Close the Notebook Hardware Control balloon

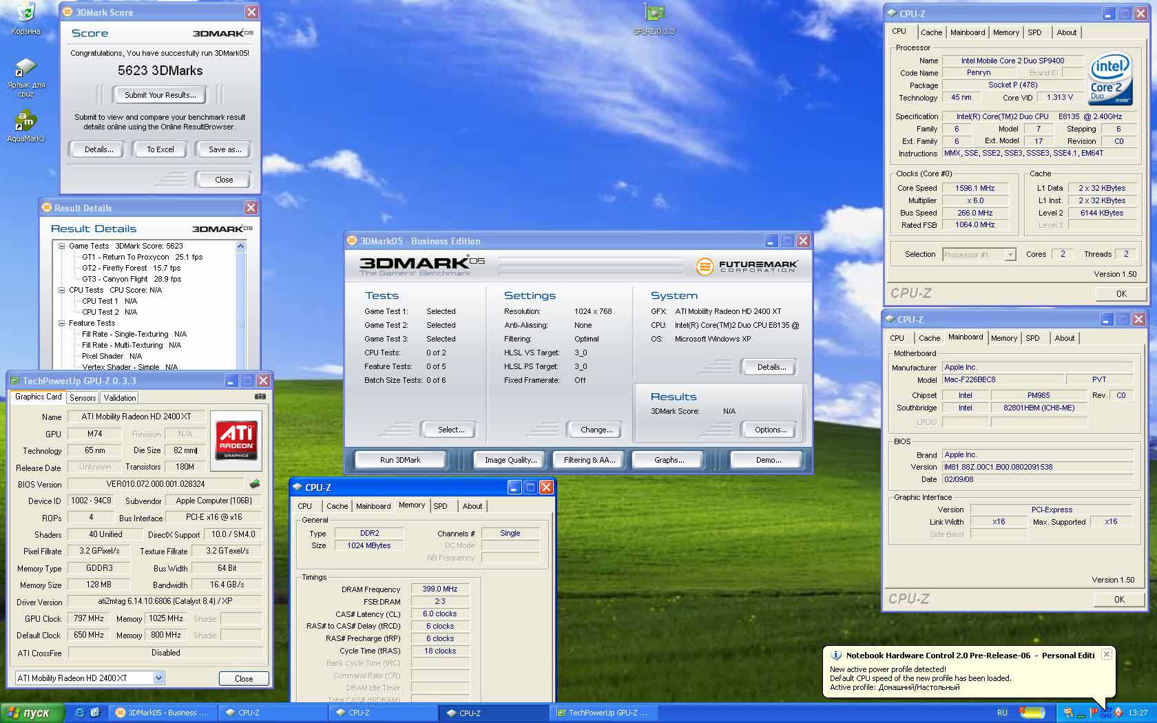point(1106,654)
